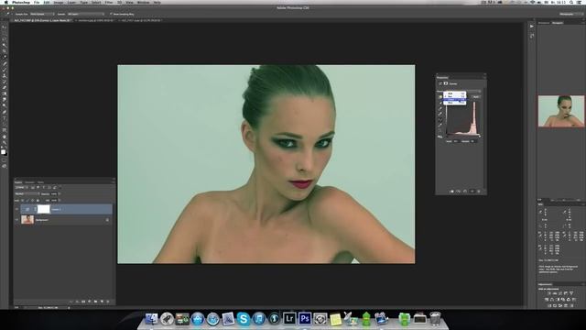
Task: Open the Sample layers dropdown
Action: tap(85, 15)
